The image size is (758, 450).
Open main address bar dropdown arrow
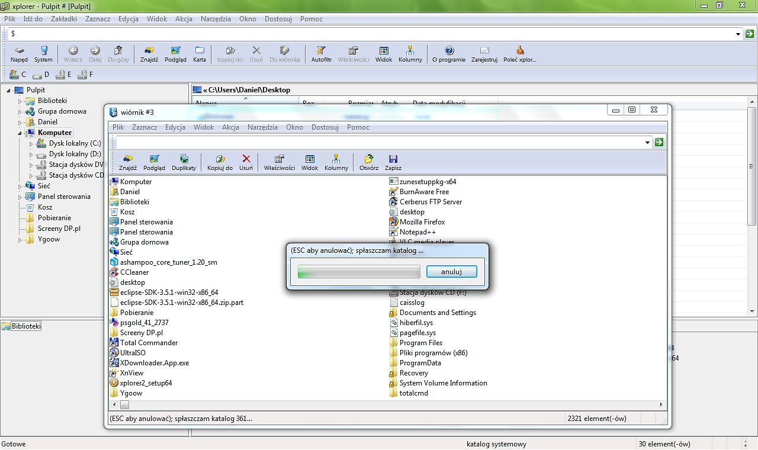(738, 34)
